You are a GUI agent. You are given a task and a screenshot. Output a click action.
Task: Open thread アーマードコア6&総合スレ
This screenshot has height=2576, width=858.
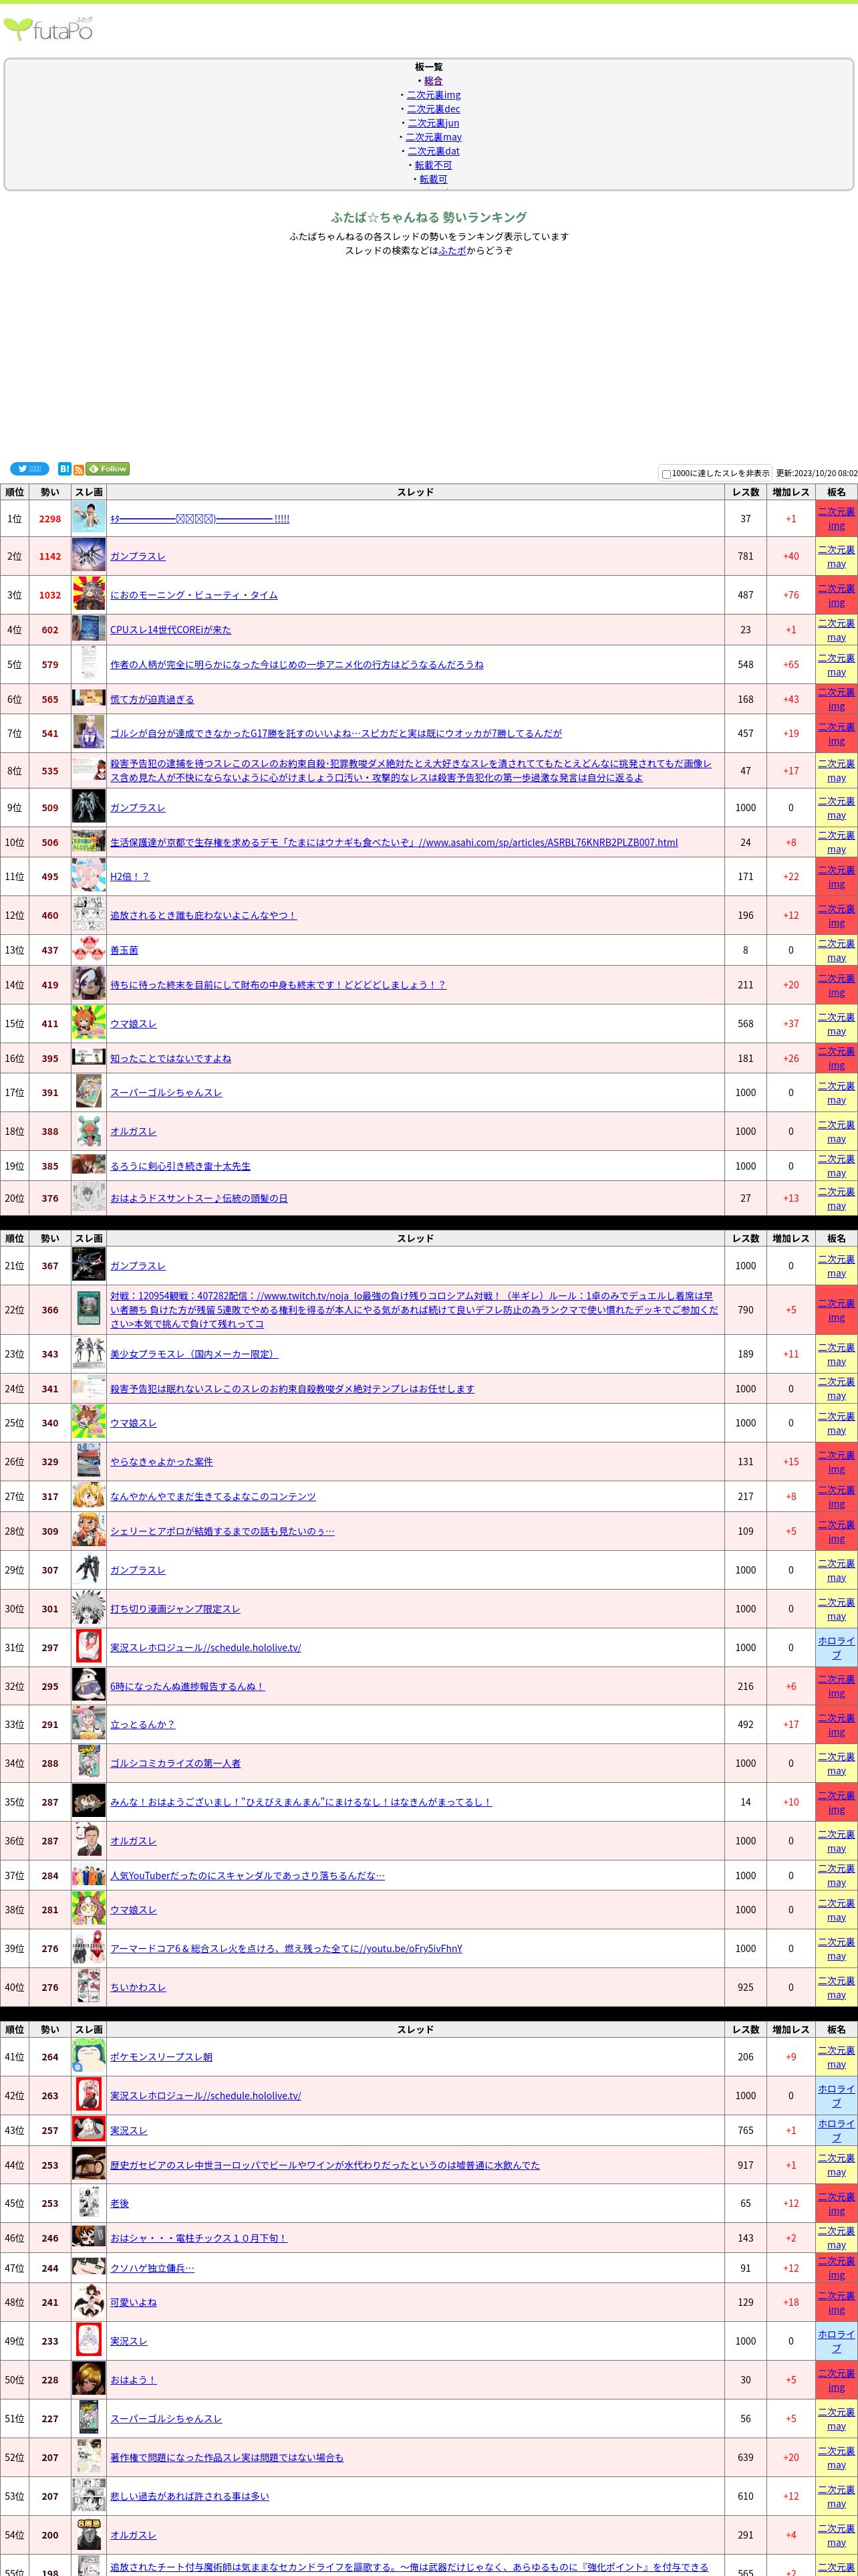(x=286, y=1948)
